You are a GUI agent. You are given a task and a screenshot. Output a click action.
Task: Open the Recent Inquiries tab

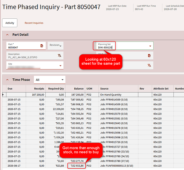pyautogui.click(x=34, y=23)
